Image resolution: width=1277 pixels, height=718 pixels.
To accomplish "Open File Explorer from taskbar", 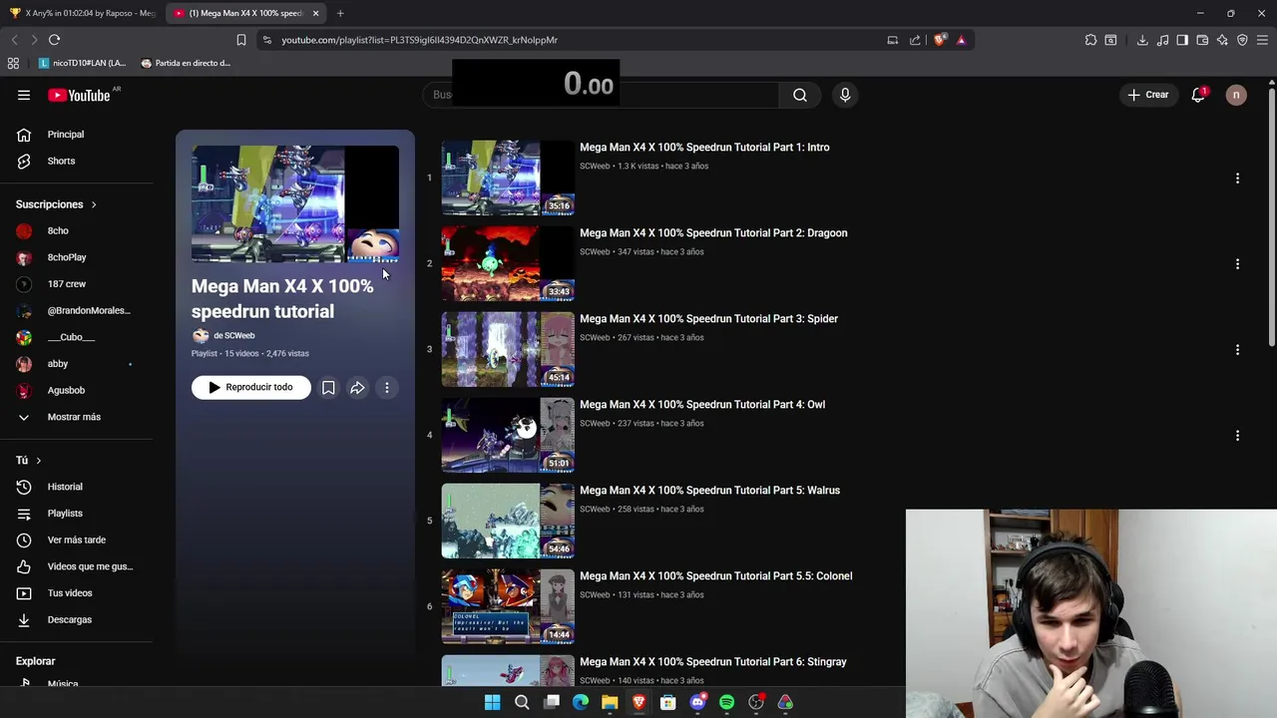I will 610,702.
